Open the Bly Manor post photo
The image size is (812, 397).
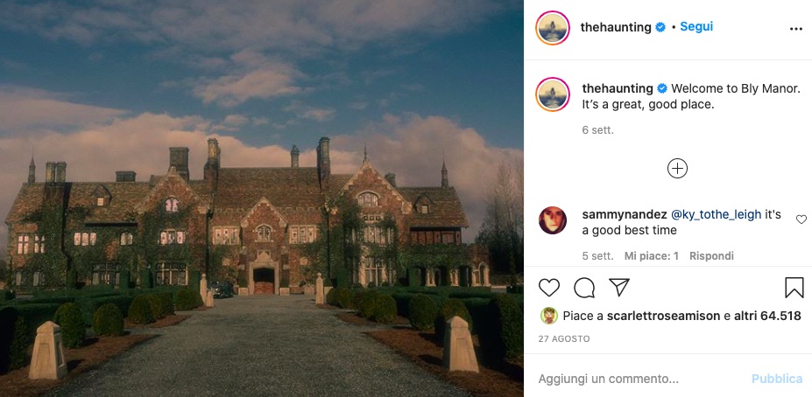click(262, 198)
